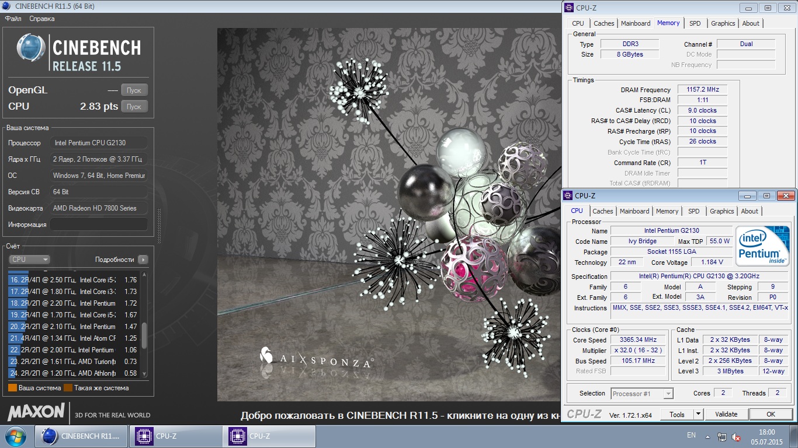
Task: Switch to Graphics tab in Memory CPU-Z window
Action: pyautogui.click(x=723, y=23)
